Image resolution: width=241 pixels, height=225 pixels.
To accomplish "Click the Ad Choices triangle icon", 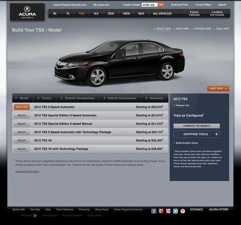I will coord(35,215).
